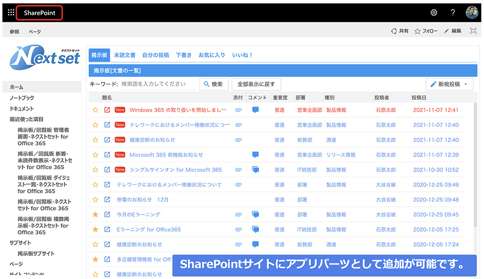Click the Nextset logo
Viewport: 484px width, 279px height.
click(45, 58)
